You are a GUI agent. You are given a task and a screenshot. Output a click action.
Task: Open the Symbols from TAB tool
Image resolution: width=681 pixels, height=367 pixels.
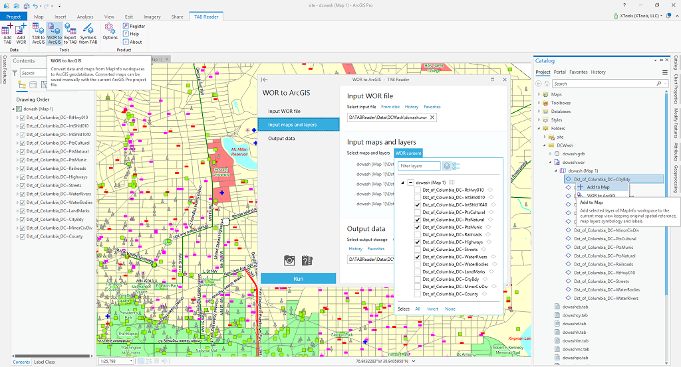(88, 33)
